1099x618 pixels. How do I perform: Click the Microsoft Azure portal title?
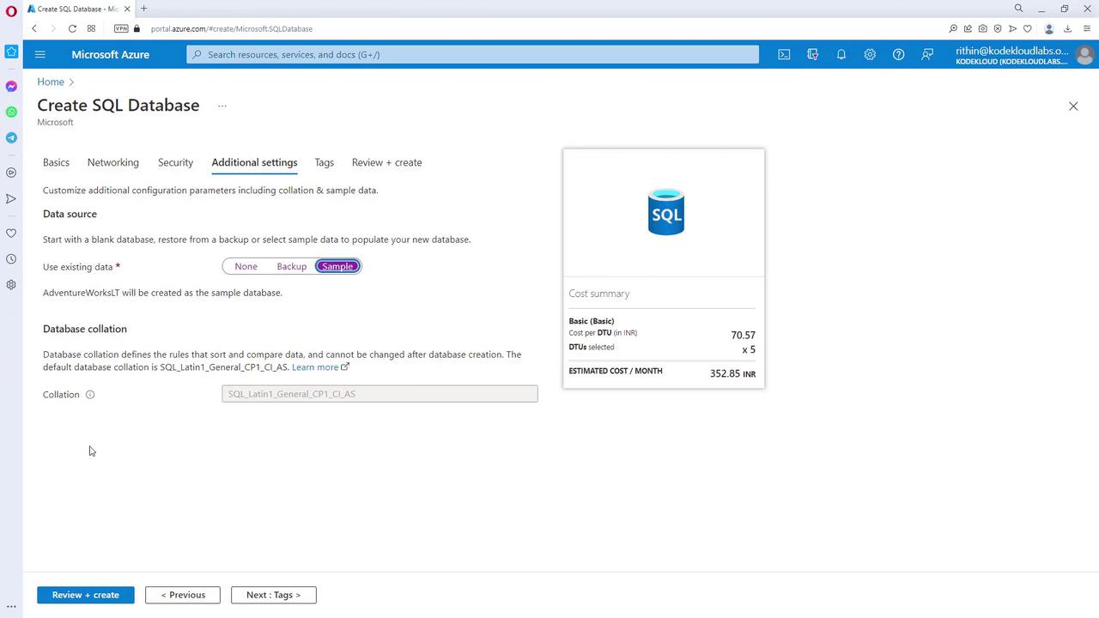[x=111, y=54]
